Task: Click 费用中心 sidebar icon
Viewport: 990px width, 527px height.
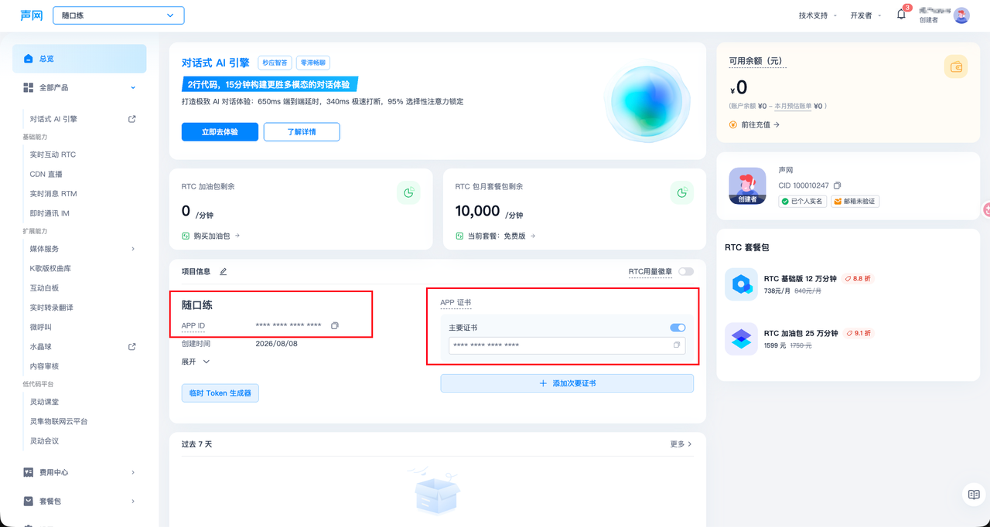Action: 29,472
